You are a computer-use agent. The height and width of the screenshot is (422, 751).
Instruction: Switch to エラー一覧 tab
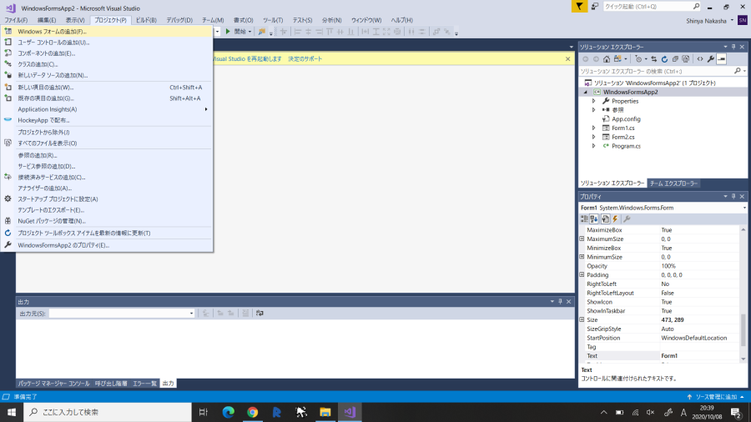pos(144,384)
